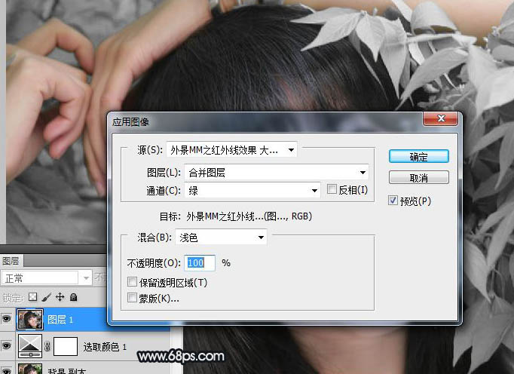This screenshot has height=374, width=514.
Task: Toggle visibility of 选取颜色 1 layer
Action: tap(7, 346)
